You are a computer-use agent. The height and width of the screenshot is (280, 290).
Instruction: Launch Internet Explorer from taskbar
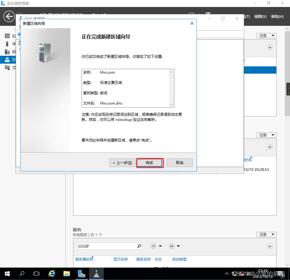[52, 274]
